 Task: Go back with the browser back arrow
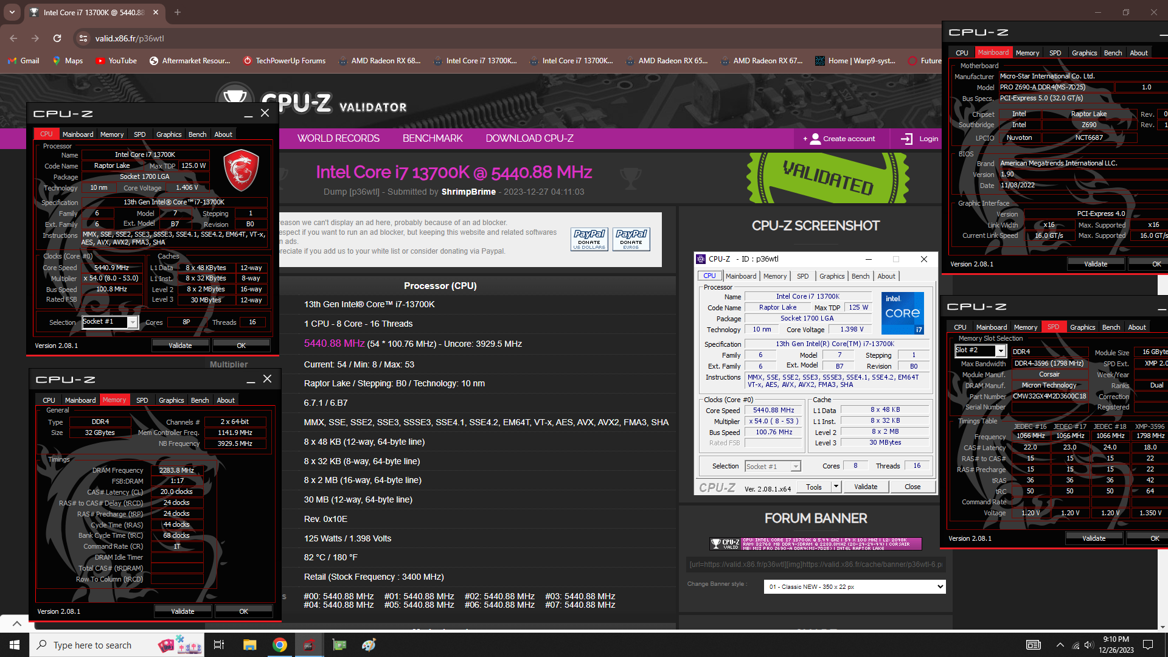[13, 38]
